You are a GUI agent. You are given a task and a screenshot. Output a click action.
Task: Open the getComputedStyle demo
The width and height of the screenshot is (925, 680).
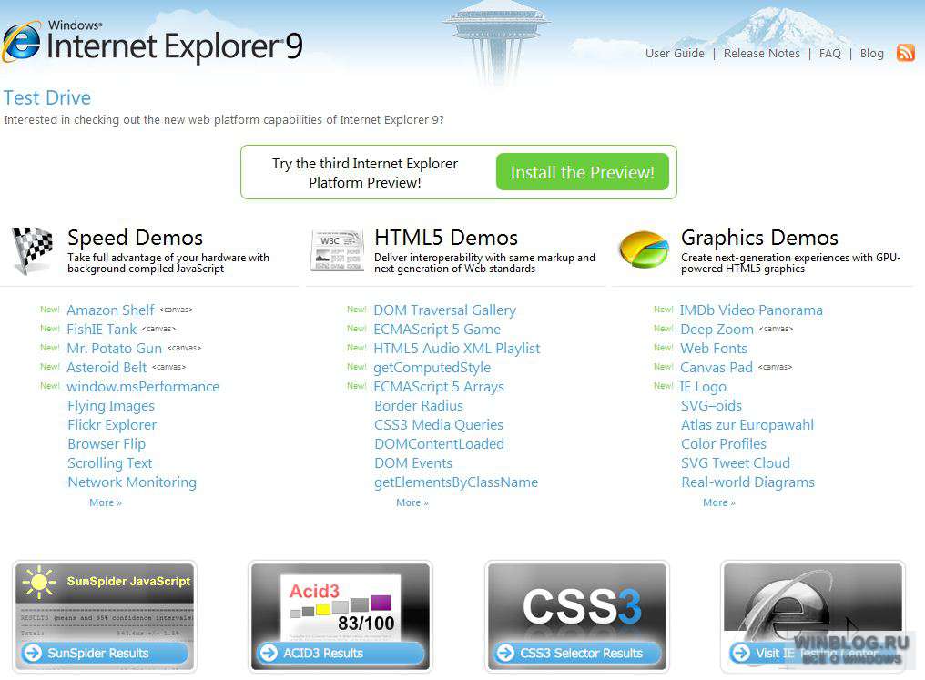click(x=432, y=368)
